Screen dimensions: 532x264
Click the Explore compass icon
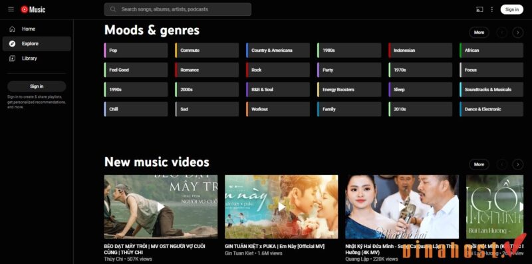[x=12, y=44]
